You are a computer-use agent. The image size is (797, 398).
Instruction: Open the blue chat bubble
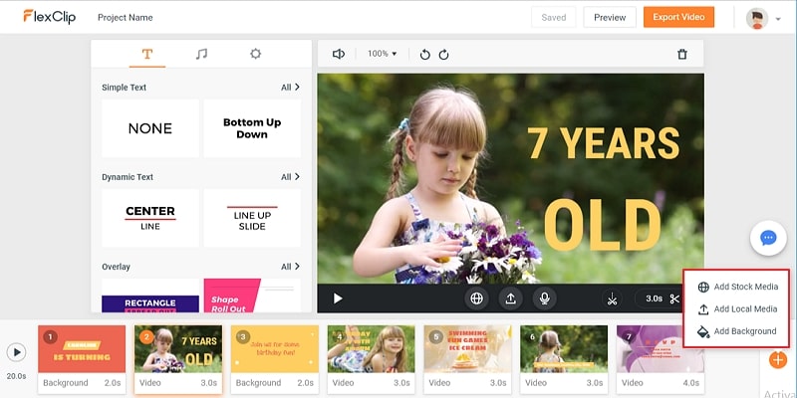[x=768, y=238]
